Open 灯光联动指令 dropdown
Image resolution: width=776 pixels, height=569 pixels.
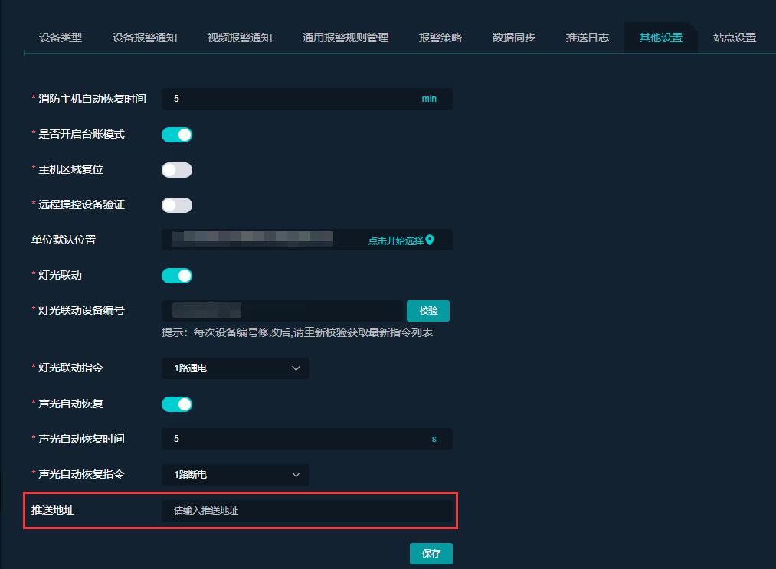[x=235, y=368]
